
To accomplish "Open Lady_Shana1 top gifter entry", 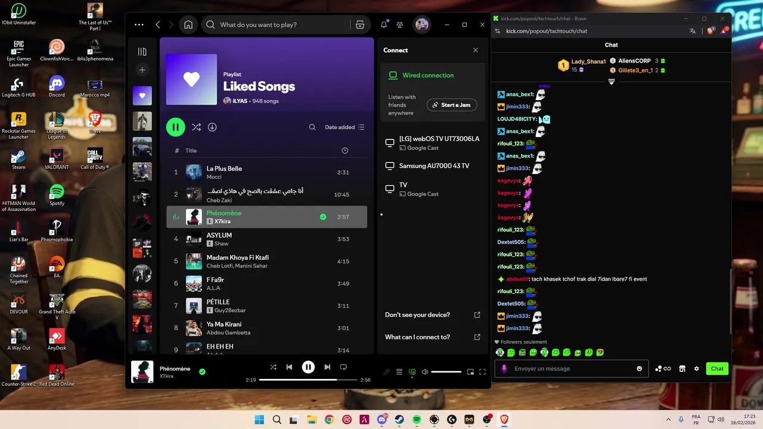I will (581, 66).
